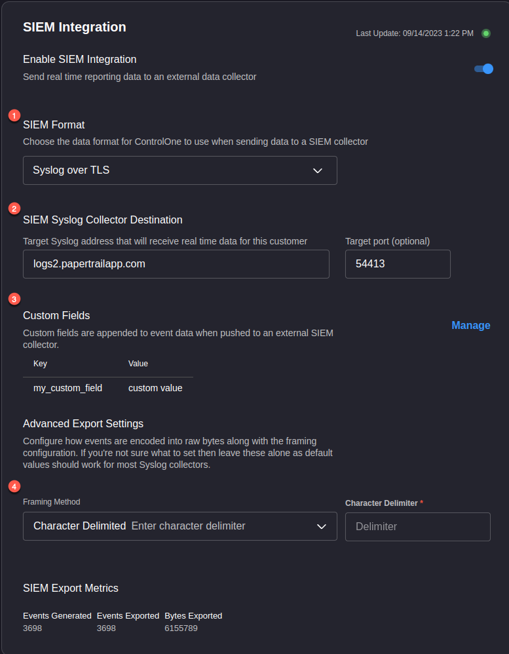Open the Syslog over TLS dropdown

[180, 170]
